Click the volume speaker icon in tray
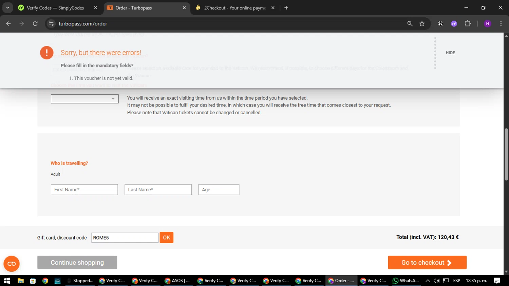Screen dimensions: 509x286 tap(436, 281)
